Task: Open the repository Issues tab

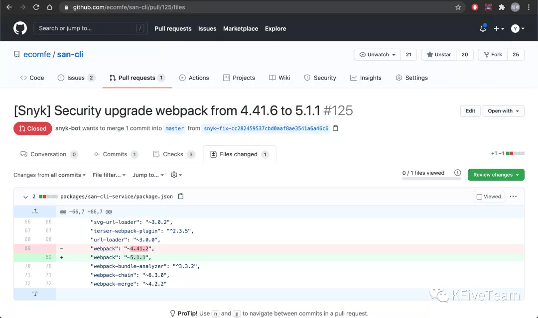Action: click(x=76, y=78)
